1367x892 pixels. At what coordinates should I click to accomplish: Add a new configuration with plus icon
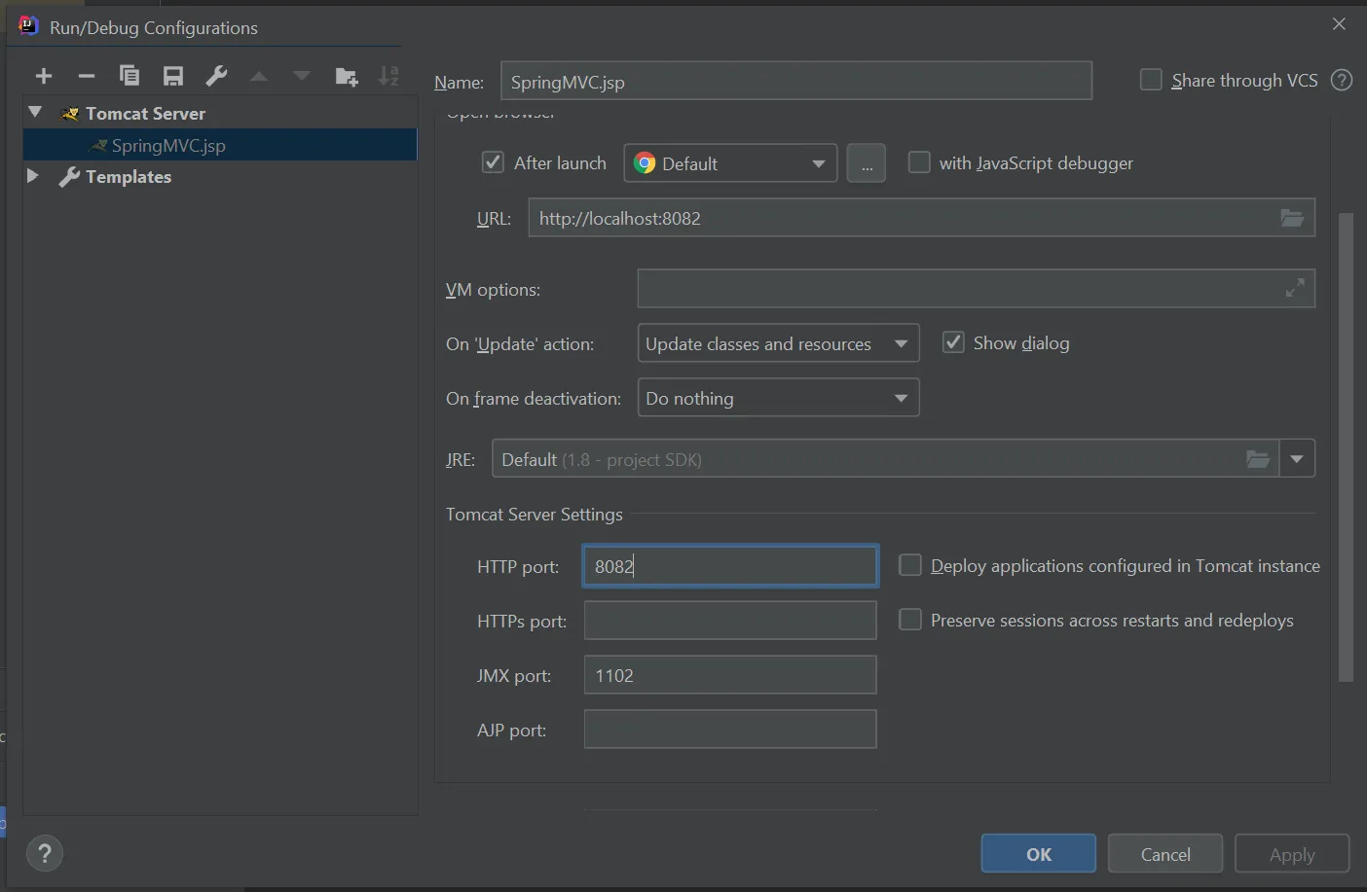44,77
